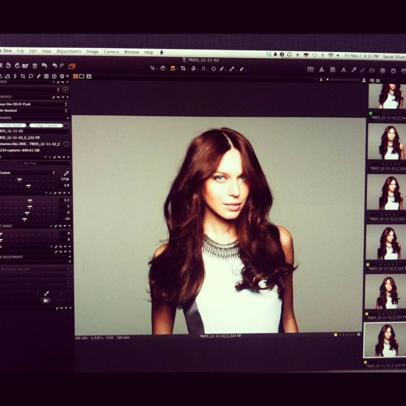Toggle browser visibility eye icon
Image resolution: width=406 pixels, height=406 pixels.
pyautogui.click(x=372, y=81)
